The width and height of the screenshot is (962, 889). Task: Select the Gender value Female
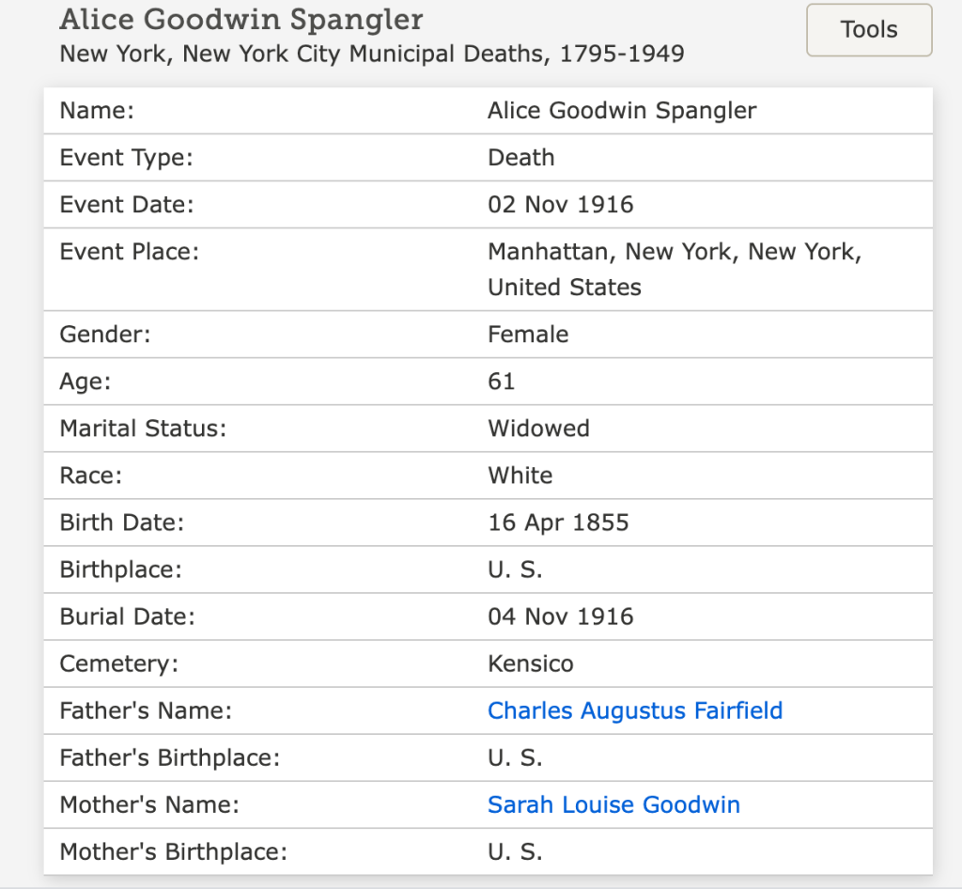pos(528,335)
